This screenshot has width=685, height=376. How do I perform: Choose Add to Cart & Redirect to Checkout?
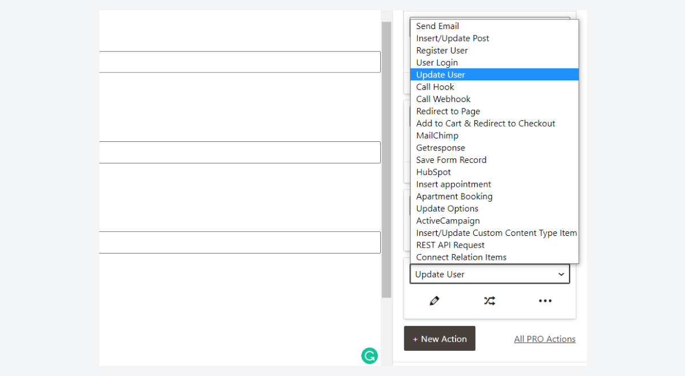click(486, 123)
